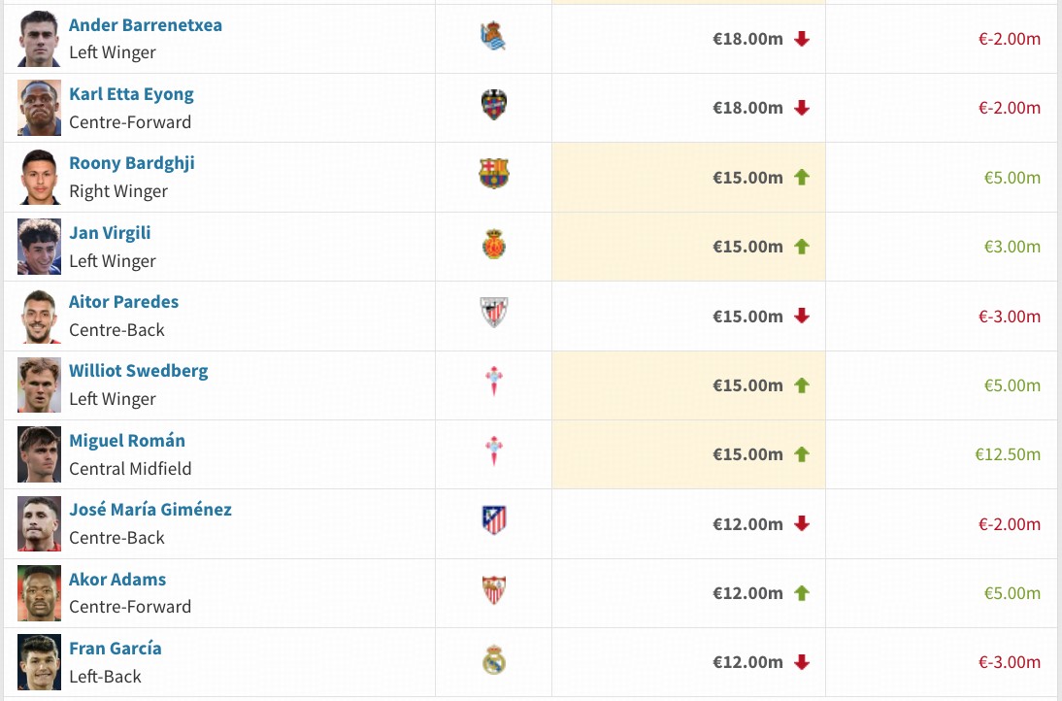Click Akor Adams's portrait thumbnail

(39, 592)
